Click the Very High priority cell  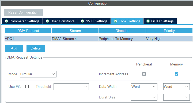(x=169, y=39)
